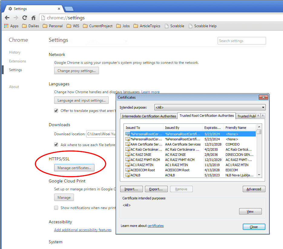Select Settings in Chrome sidebar
283x249 pixels.
(x=15, y=70)
